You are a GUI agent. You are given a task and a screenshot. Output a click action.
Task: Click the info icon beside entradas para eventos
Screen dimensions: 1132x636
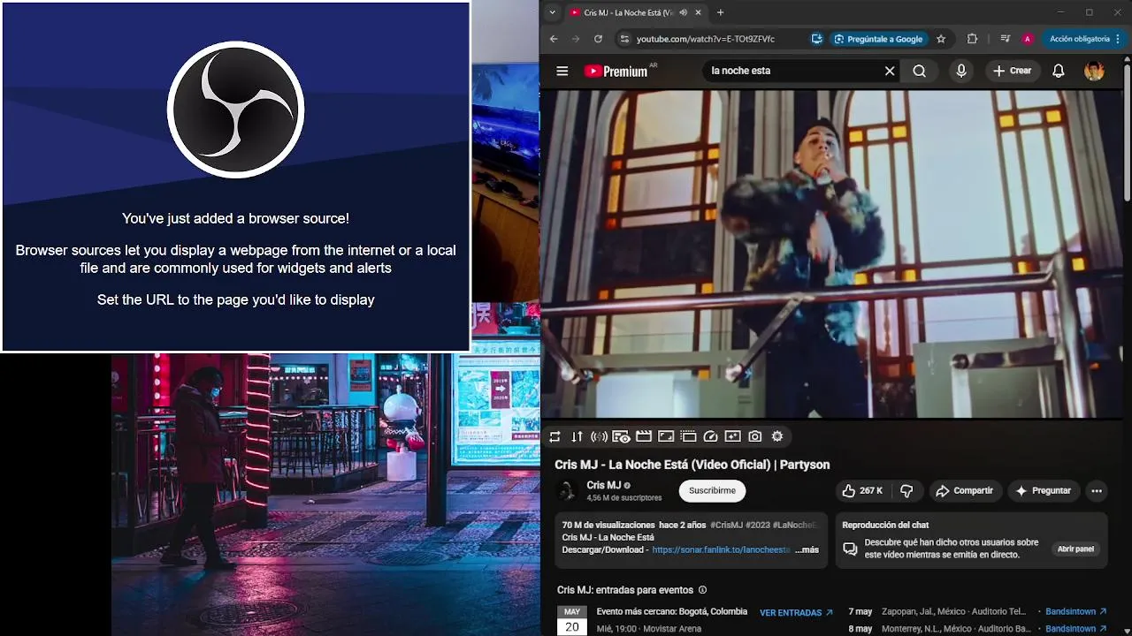tap(703, 590)
